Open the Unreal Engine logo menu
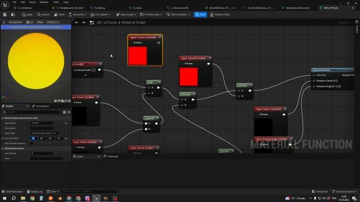 pyautogui.click(x=5, y=5)
